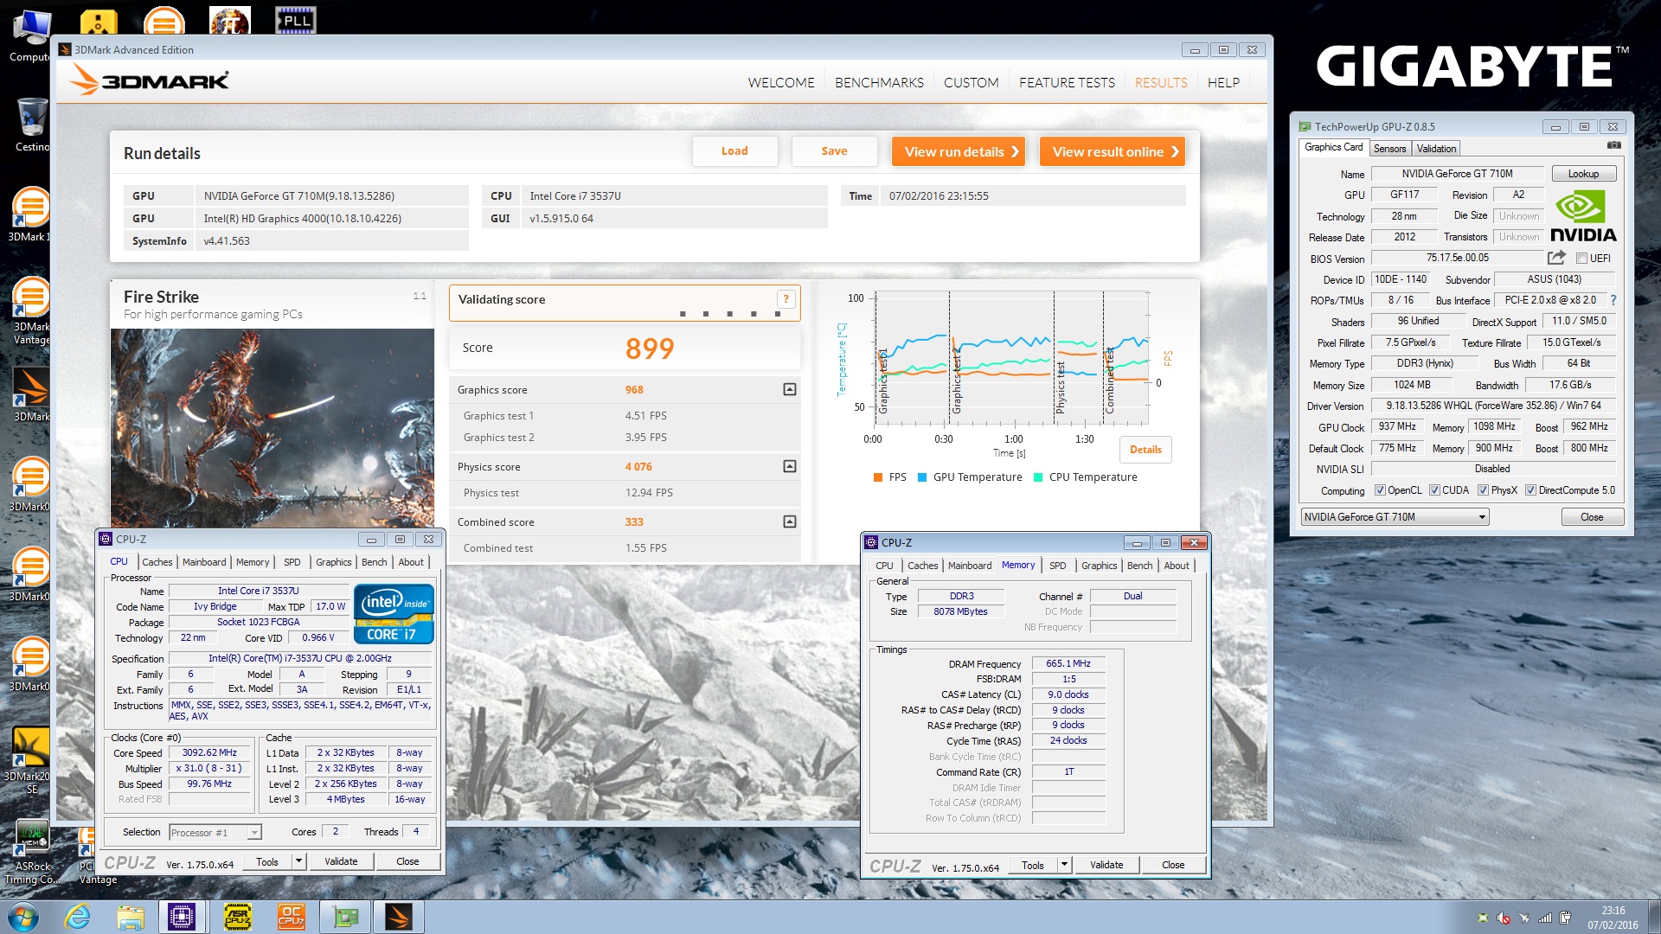Open Tools dropdown arrow in left CPU-Z window
The width and height of the screenshot is (1661, 934).
[298, 861]
